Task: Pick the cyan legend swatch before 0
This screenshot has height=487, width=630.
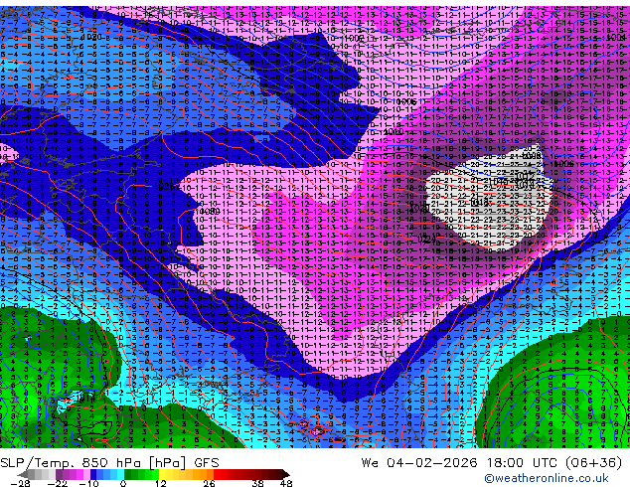Action: click(x=121, y=474)
